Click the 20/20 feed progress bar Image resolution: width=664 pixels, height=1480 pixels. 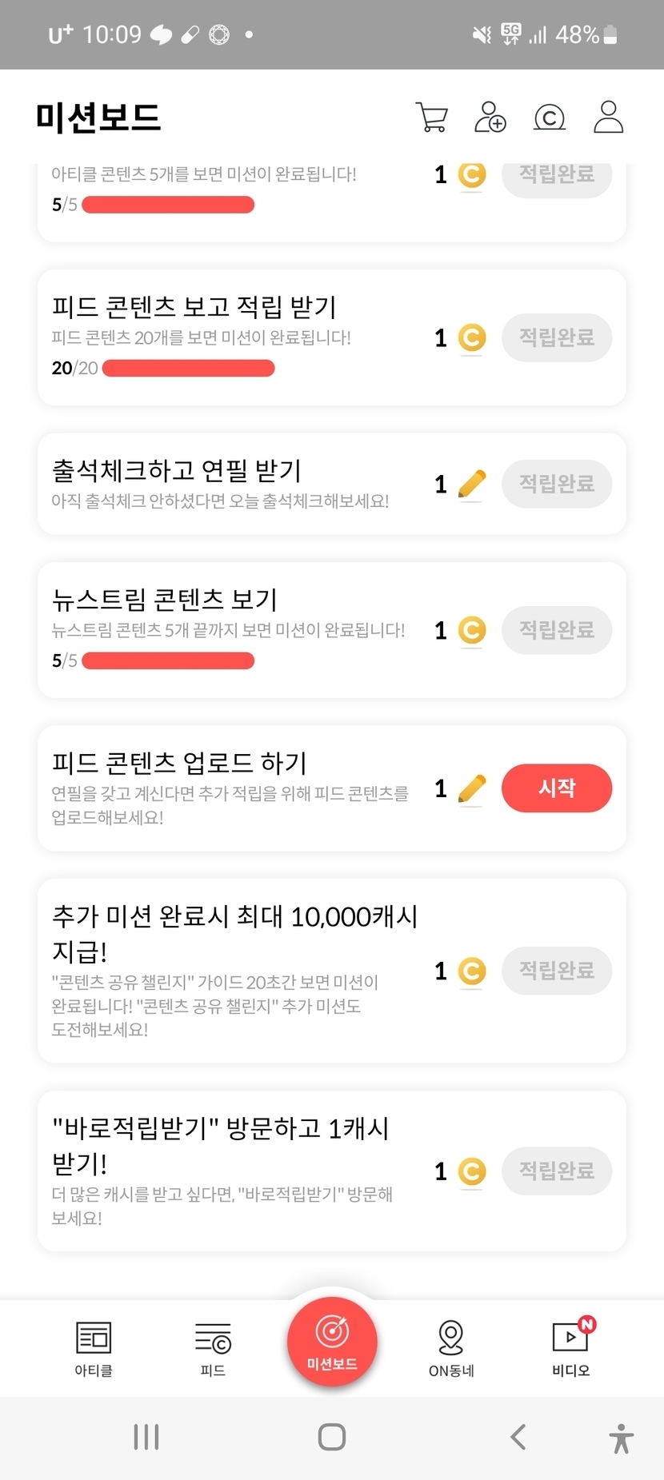click(x=189, y=368)
